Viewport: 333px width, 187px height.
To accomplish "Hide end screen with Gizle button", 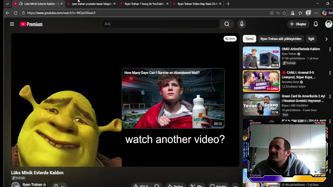I will [230, 39].
